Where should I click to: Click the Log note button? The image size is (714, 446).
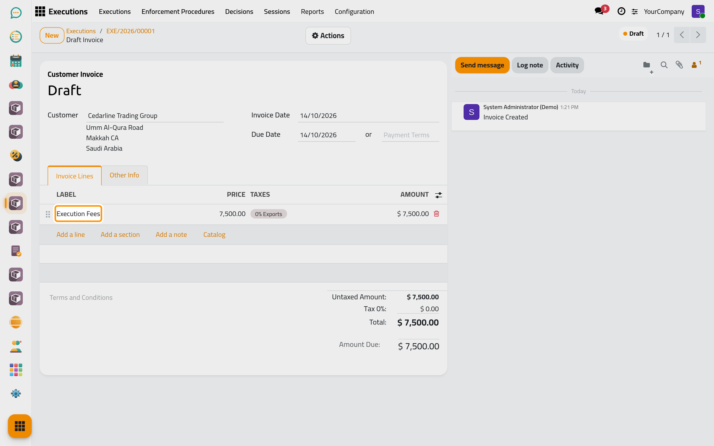[x=530, y=65]
